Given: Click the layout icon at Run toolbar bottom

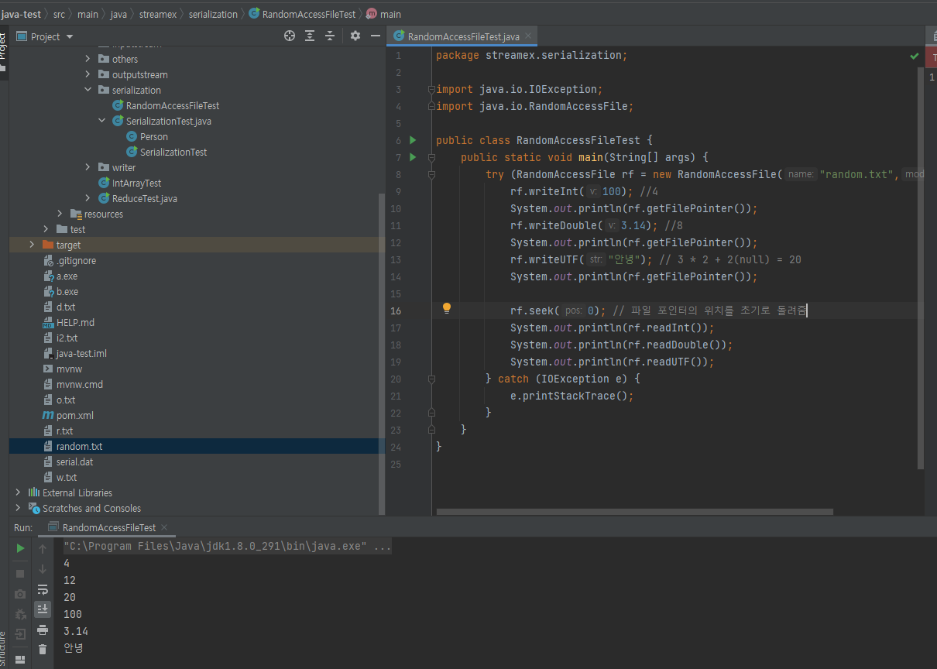Looking at the screenshot, I should pos(20,660).
